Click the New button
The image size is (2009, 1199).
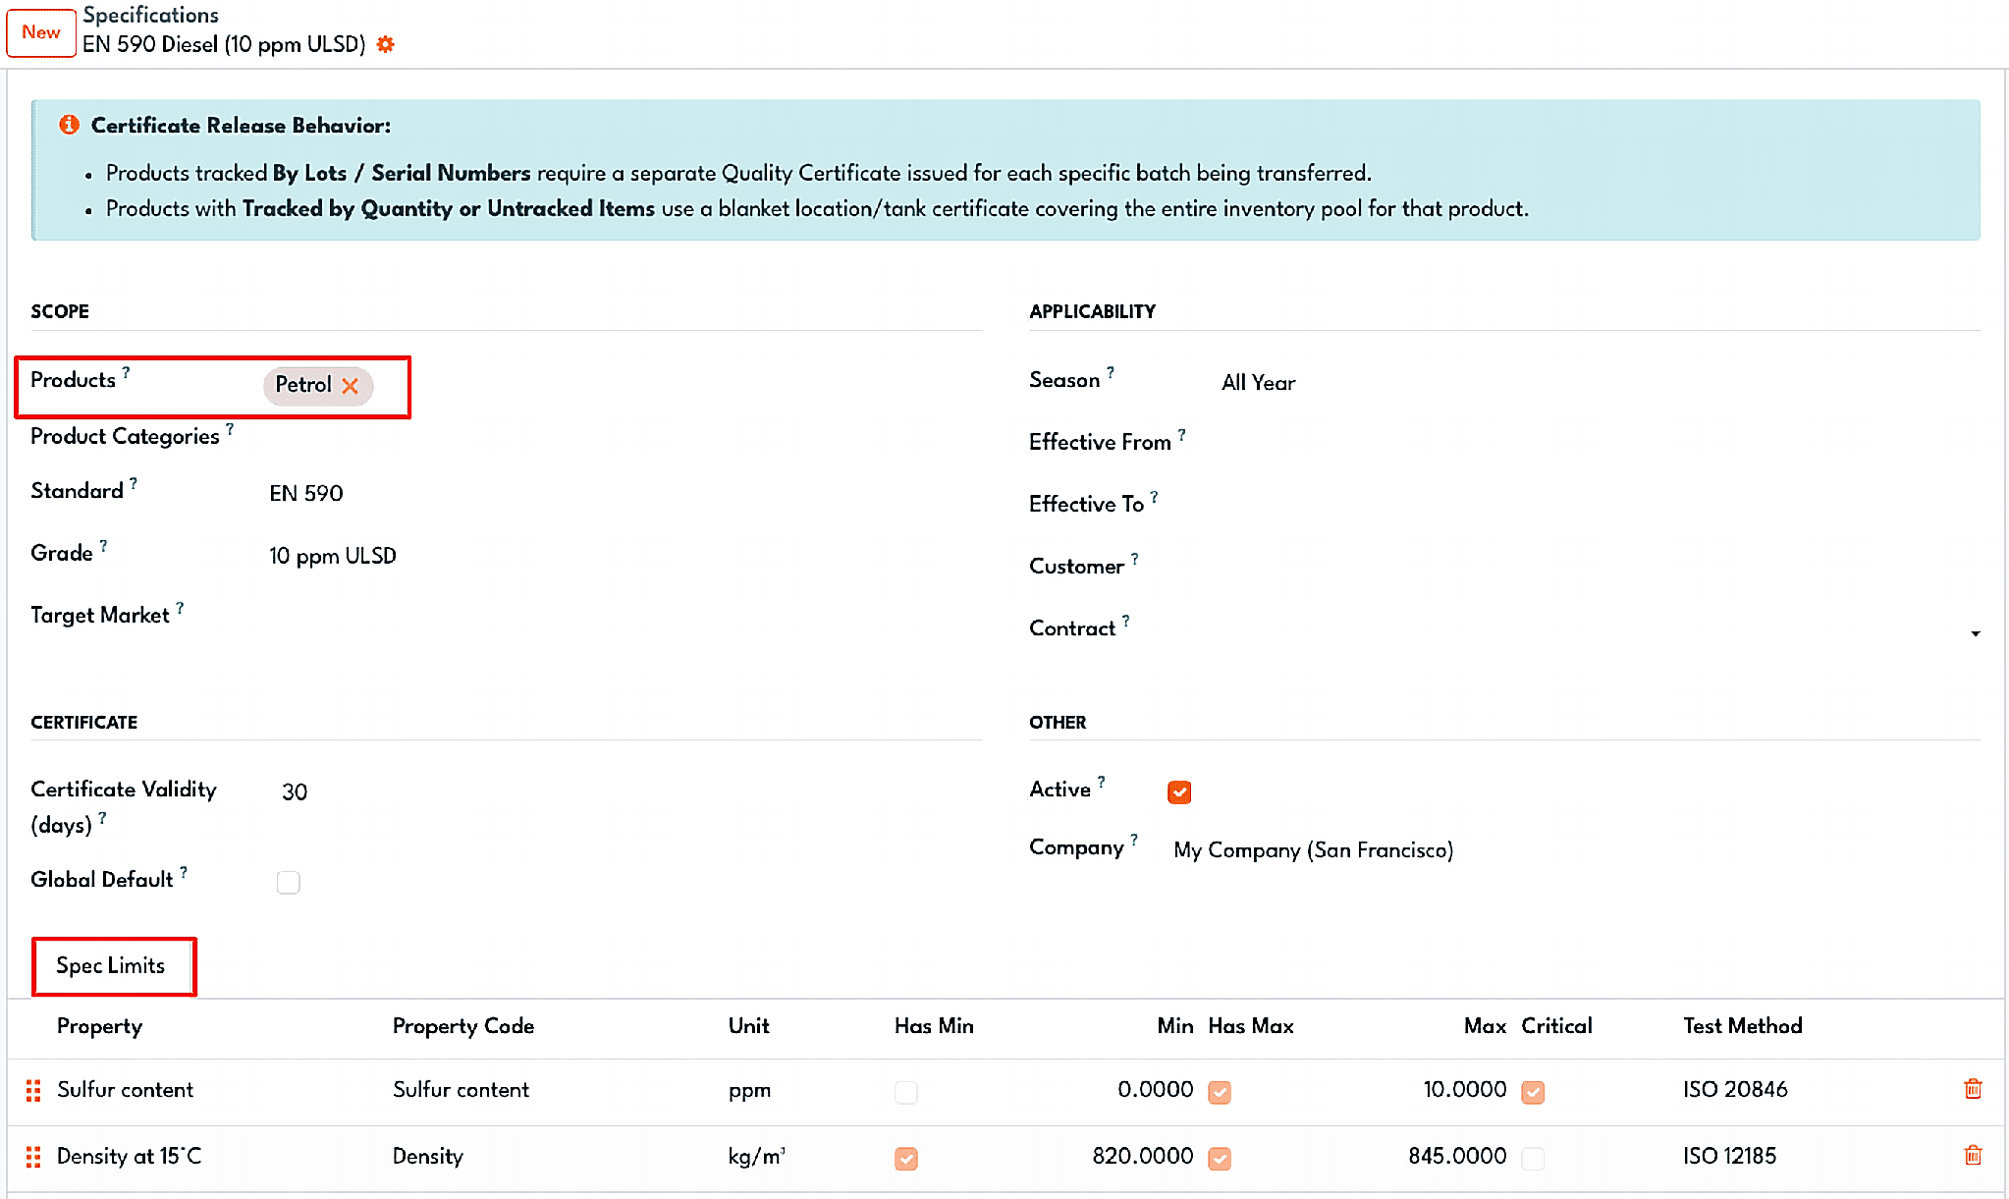41,32
